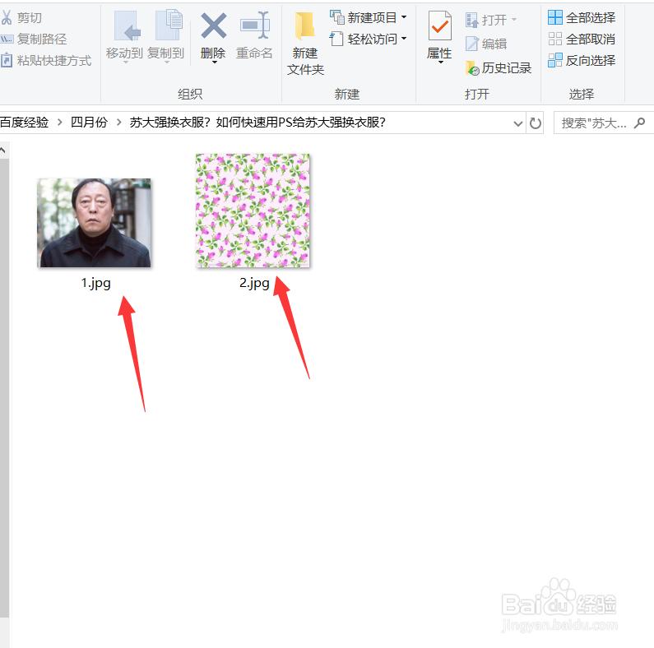Click the 四月份 breadcrumb
The height and width of the screenshot is (648, 654).
[x=89, y=123]
